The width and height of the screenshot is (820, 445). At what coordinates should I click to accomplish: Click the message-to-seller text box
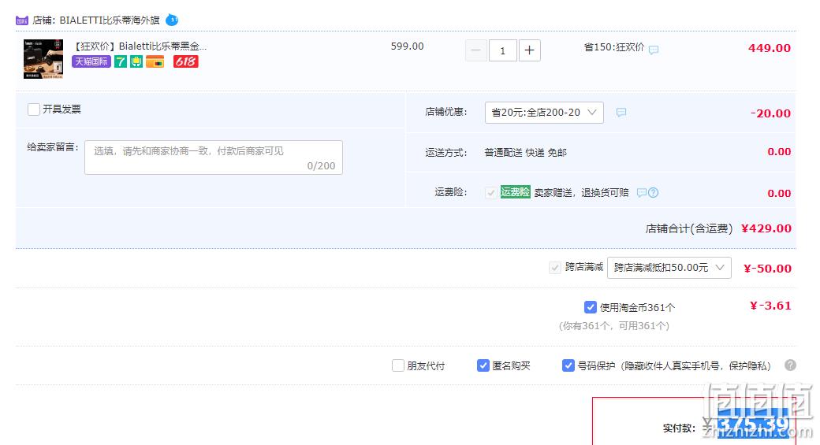(214, 158)
